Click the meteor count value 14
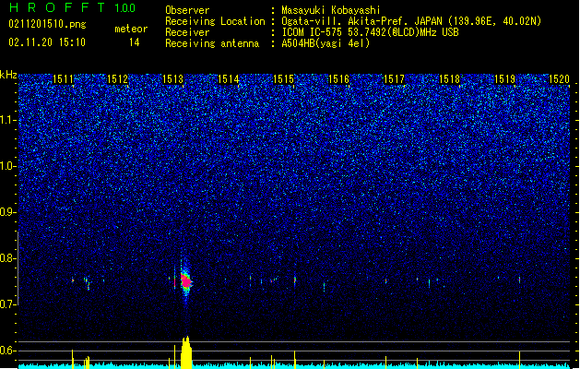The image size is (580, 369). (134, 42)
